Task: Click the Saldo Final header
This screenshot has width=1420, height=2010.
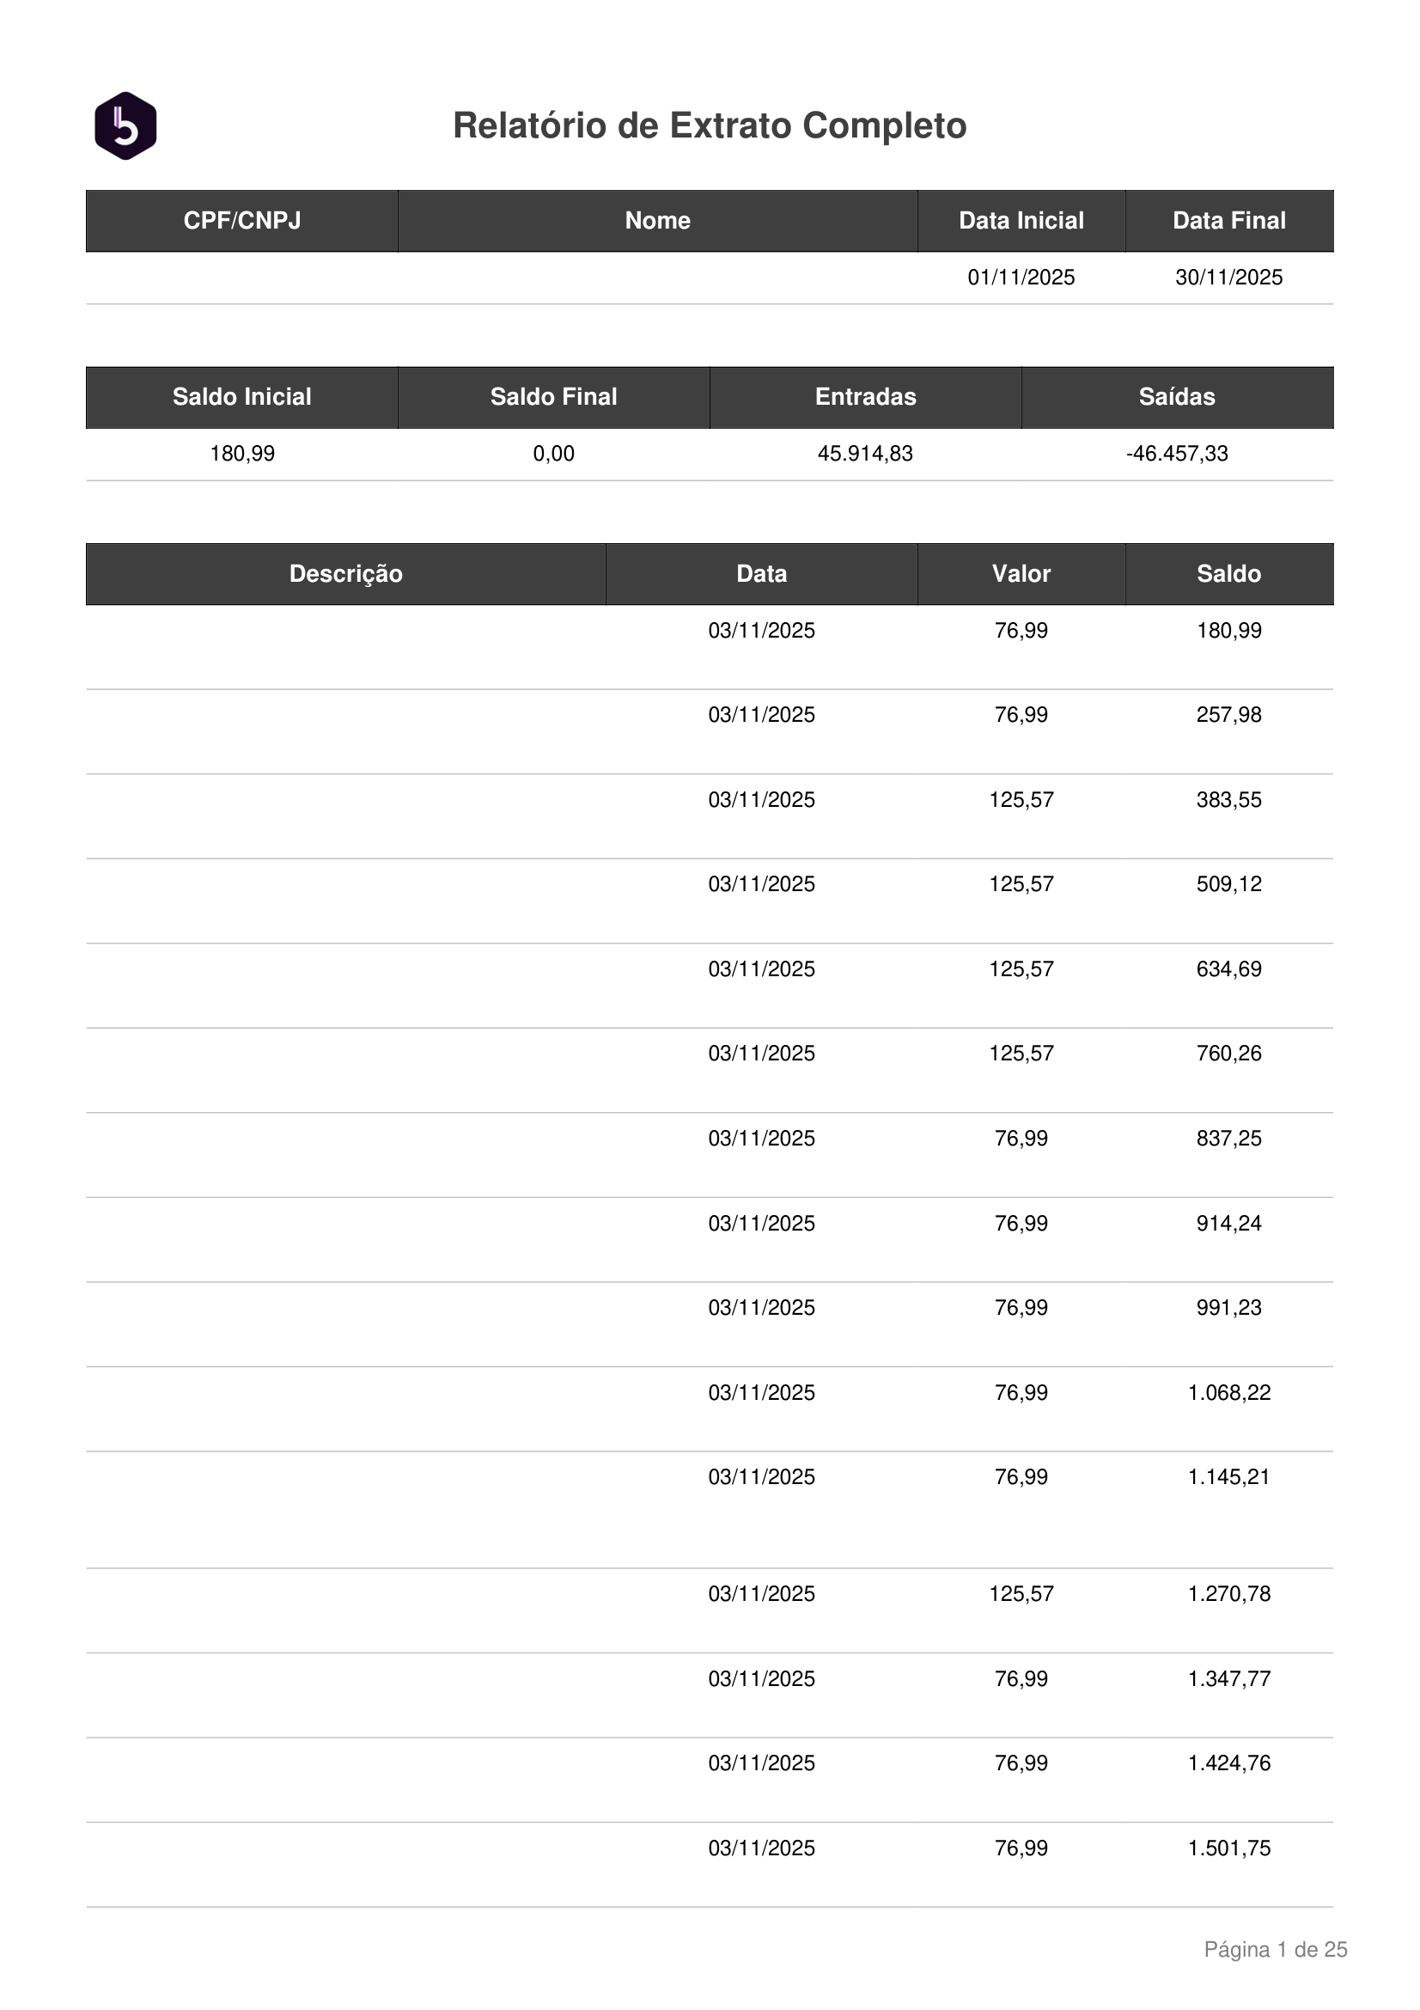Action: tap(554, 398)
